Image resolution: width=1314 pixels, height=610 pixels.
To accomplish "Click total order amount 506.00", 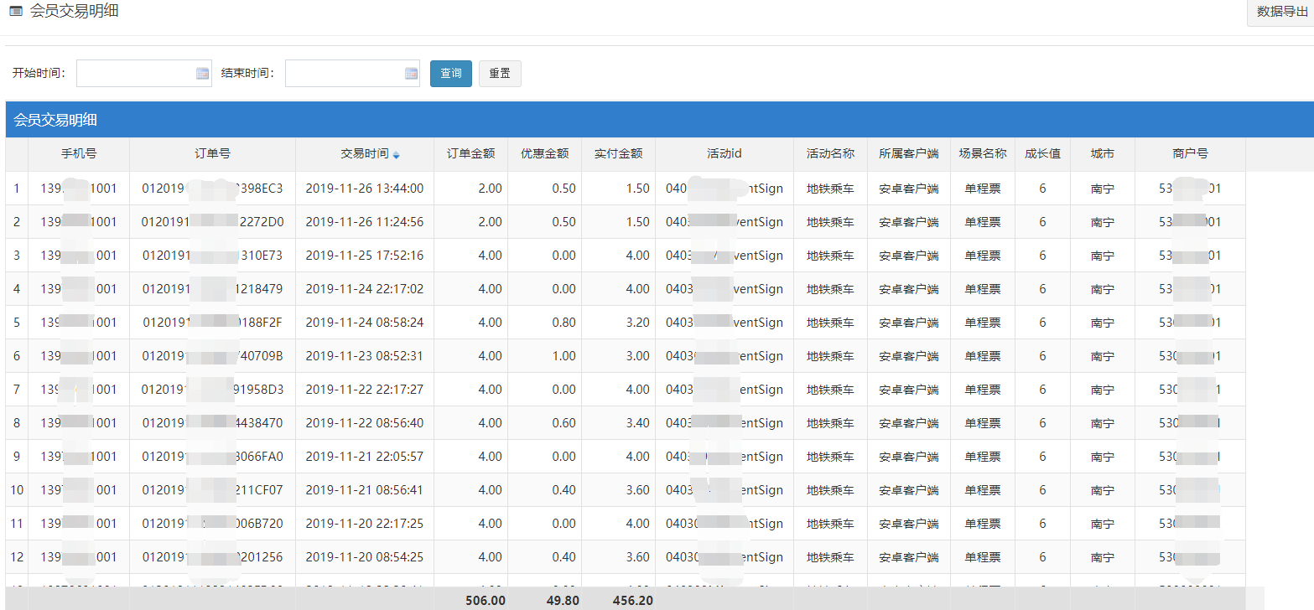I will click(x=486, y=600).
